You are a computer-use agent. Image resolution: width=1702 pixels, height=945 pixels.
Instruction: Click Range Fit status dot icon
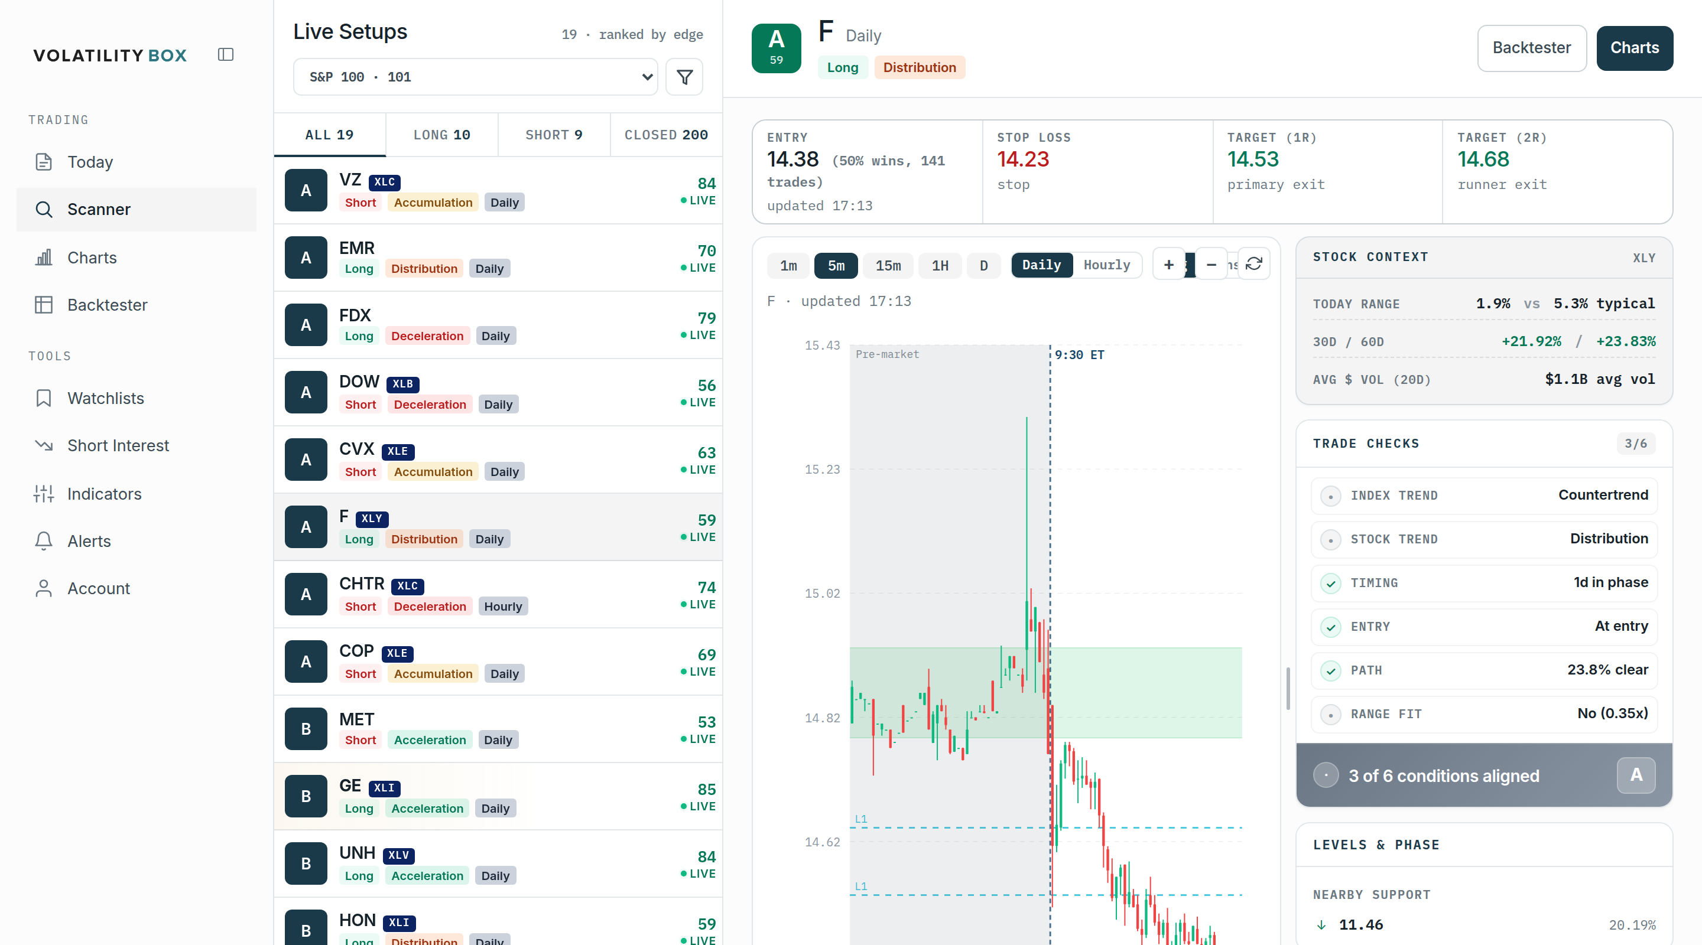1330,715
